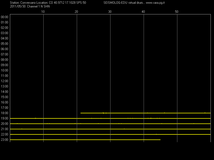Click the 15:00 hour label

[x=5, y=97]
